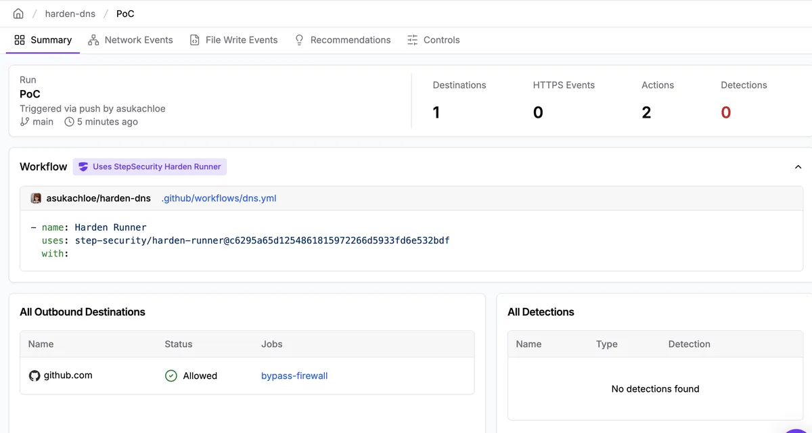Image resolution: width=812 pixels, height=433 pixels.
Task: Open the .github/workflows/dns.yml link
Action: pyautogui.click(x=219, y=198)
